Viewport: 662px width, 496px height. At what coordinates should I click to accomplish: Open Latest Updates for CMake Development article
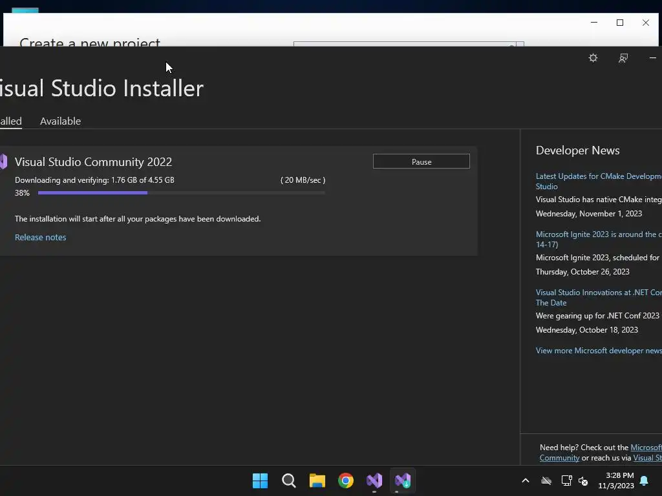point(599,181)
